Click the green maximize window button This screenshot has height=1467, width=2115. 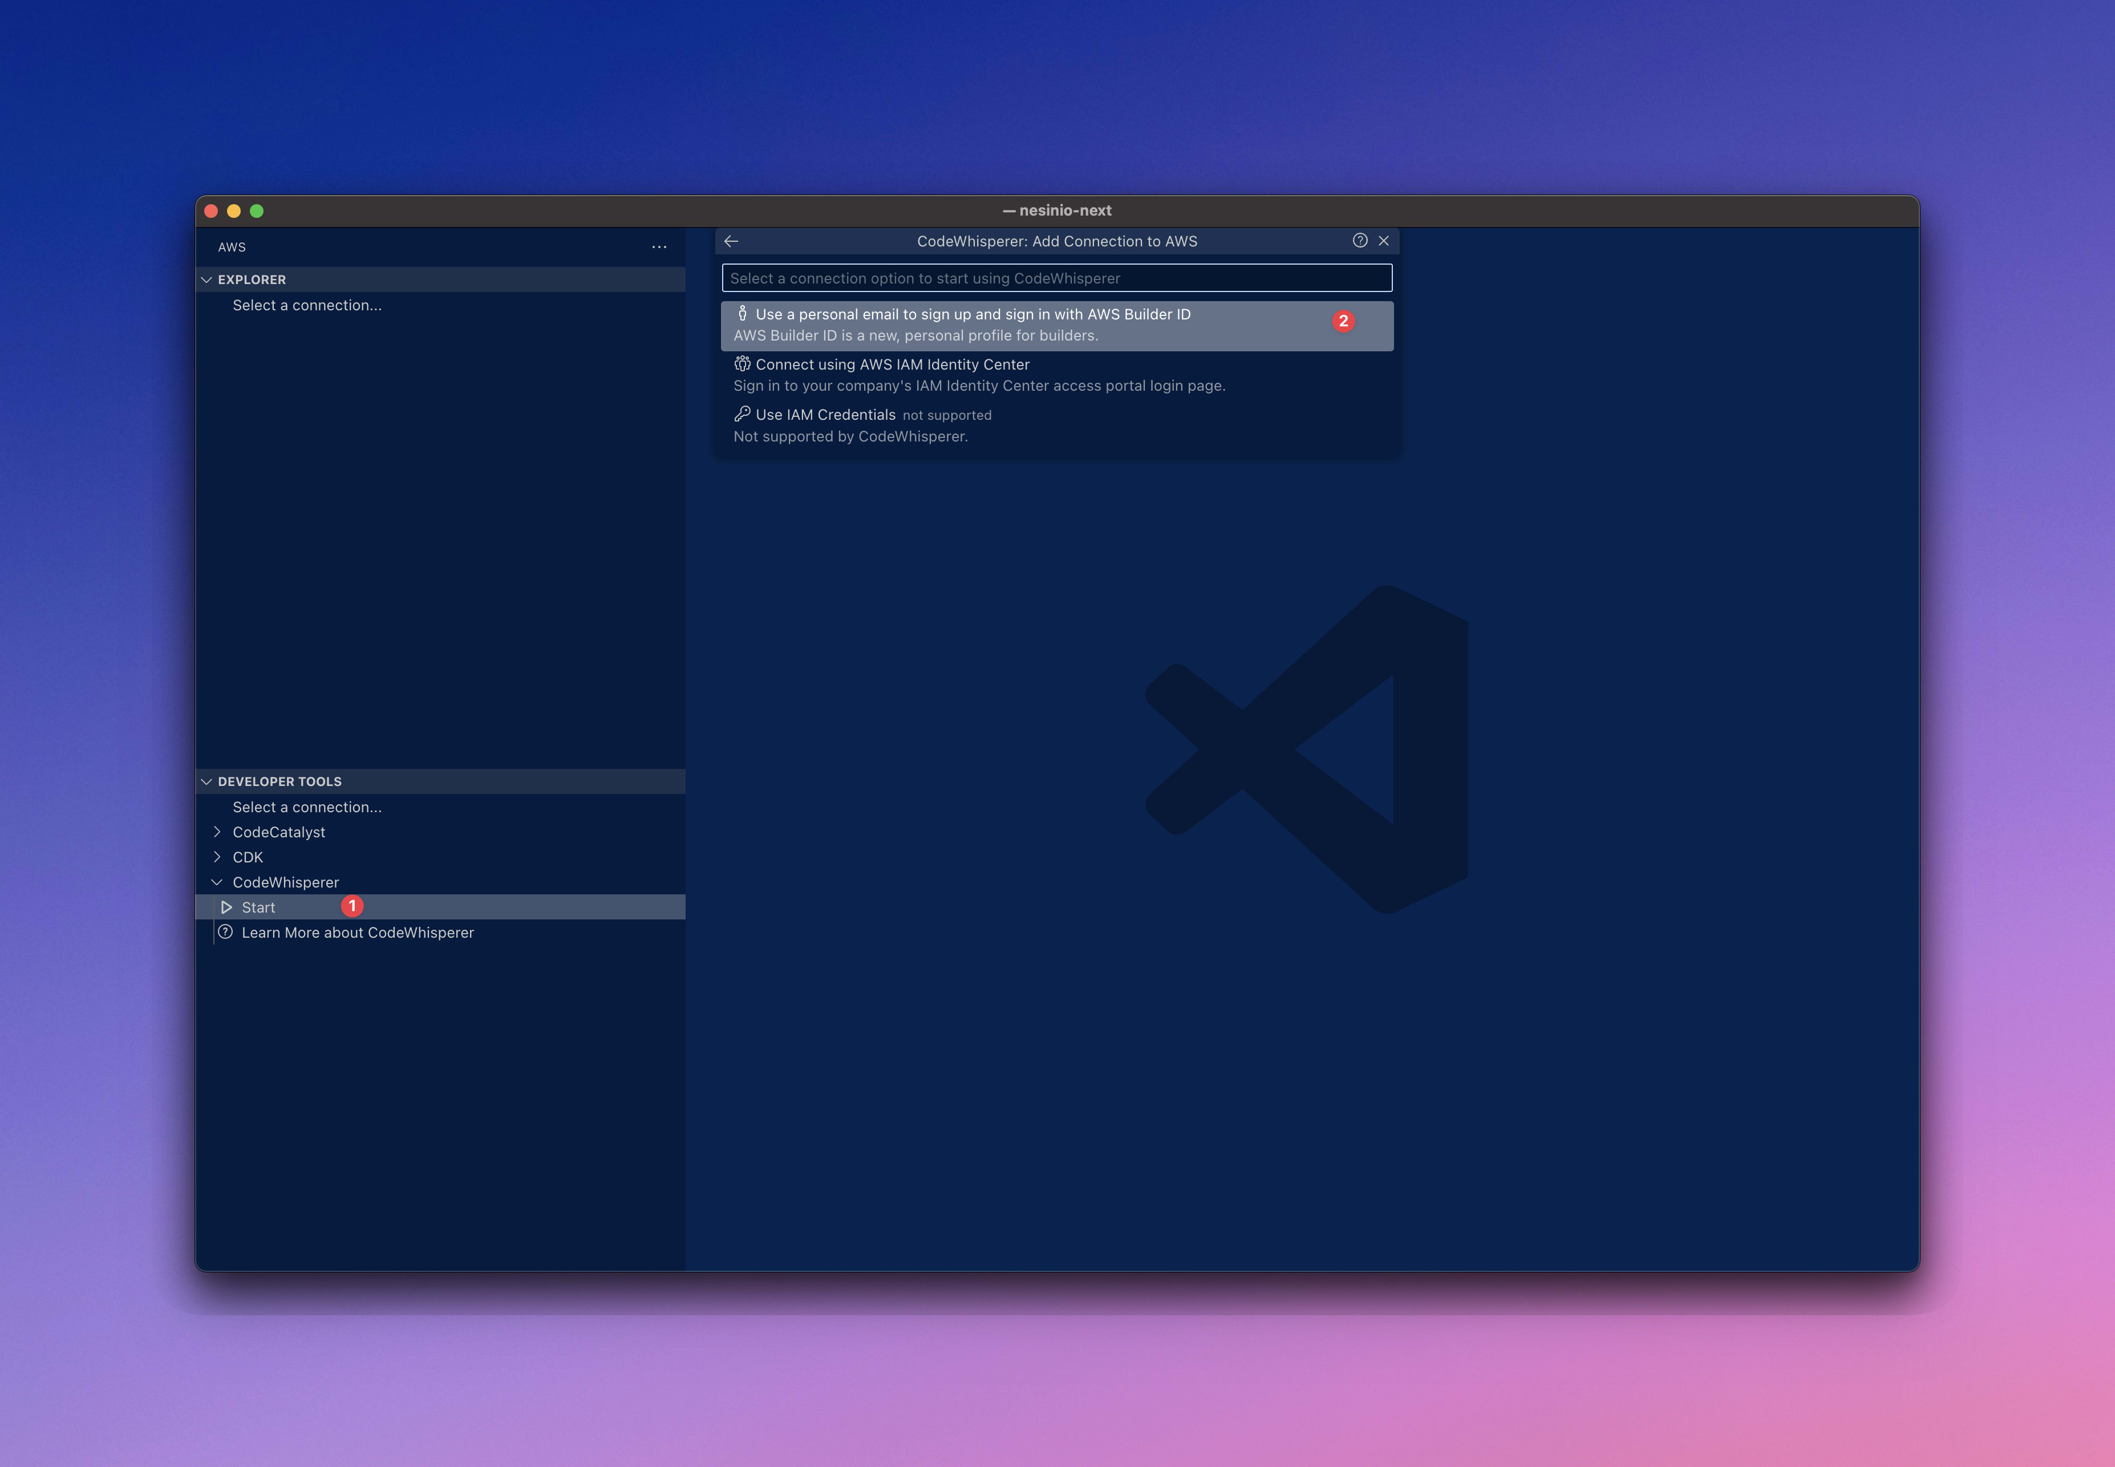257,210
